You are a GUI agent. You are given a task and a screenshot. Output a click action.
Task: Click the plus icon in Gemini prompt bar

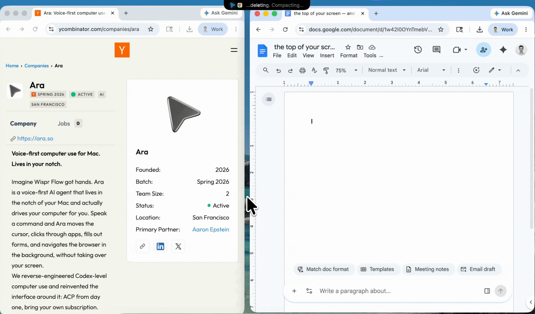tap(294, 291)
